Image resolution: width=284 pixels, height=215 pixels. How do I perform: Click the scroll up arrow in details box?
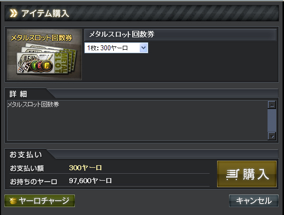pyautogui.click(x=272, y=105)
